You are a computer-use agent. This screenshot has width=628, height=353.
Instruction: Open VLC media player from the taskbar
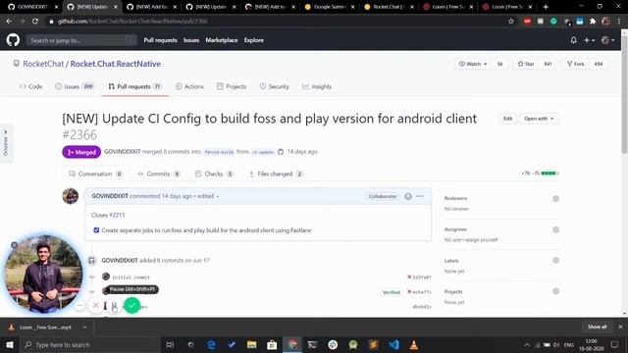[x=414, y=344]
